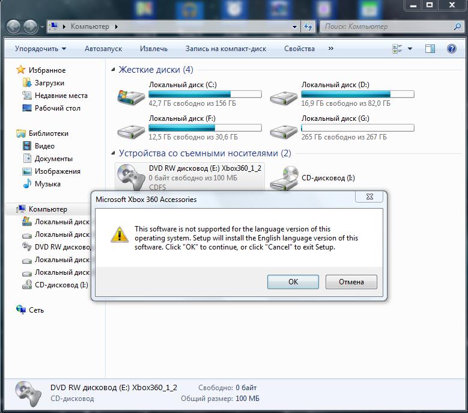This screenshot has height=413, width=468.
Task: Click the Локальный диск (C:) drive icon
Action: tap(131, 97)
